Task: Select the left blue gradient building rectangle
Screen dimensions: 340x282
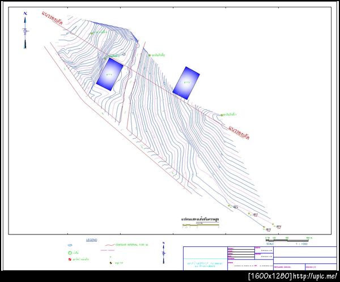Action: [x=110, y=74]
